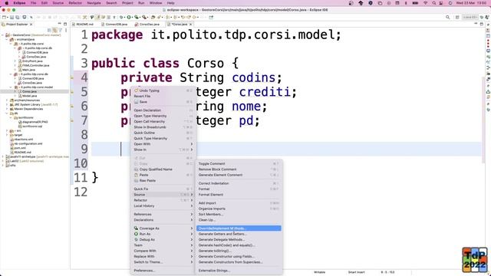Expand the Run As submenu
491x276 pixels.
coord(163,234)
